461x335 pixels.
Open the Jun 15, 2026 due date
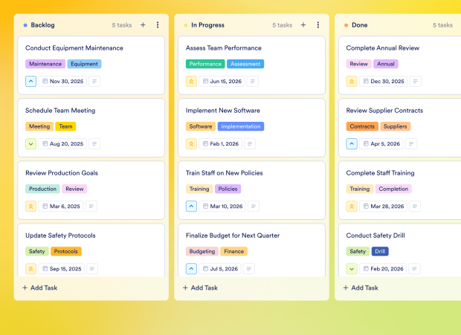point(222,81)
